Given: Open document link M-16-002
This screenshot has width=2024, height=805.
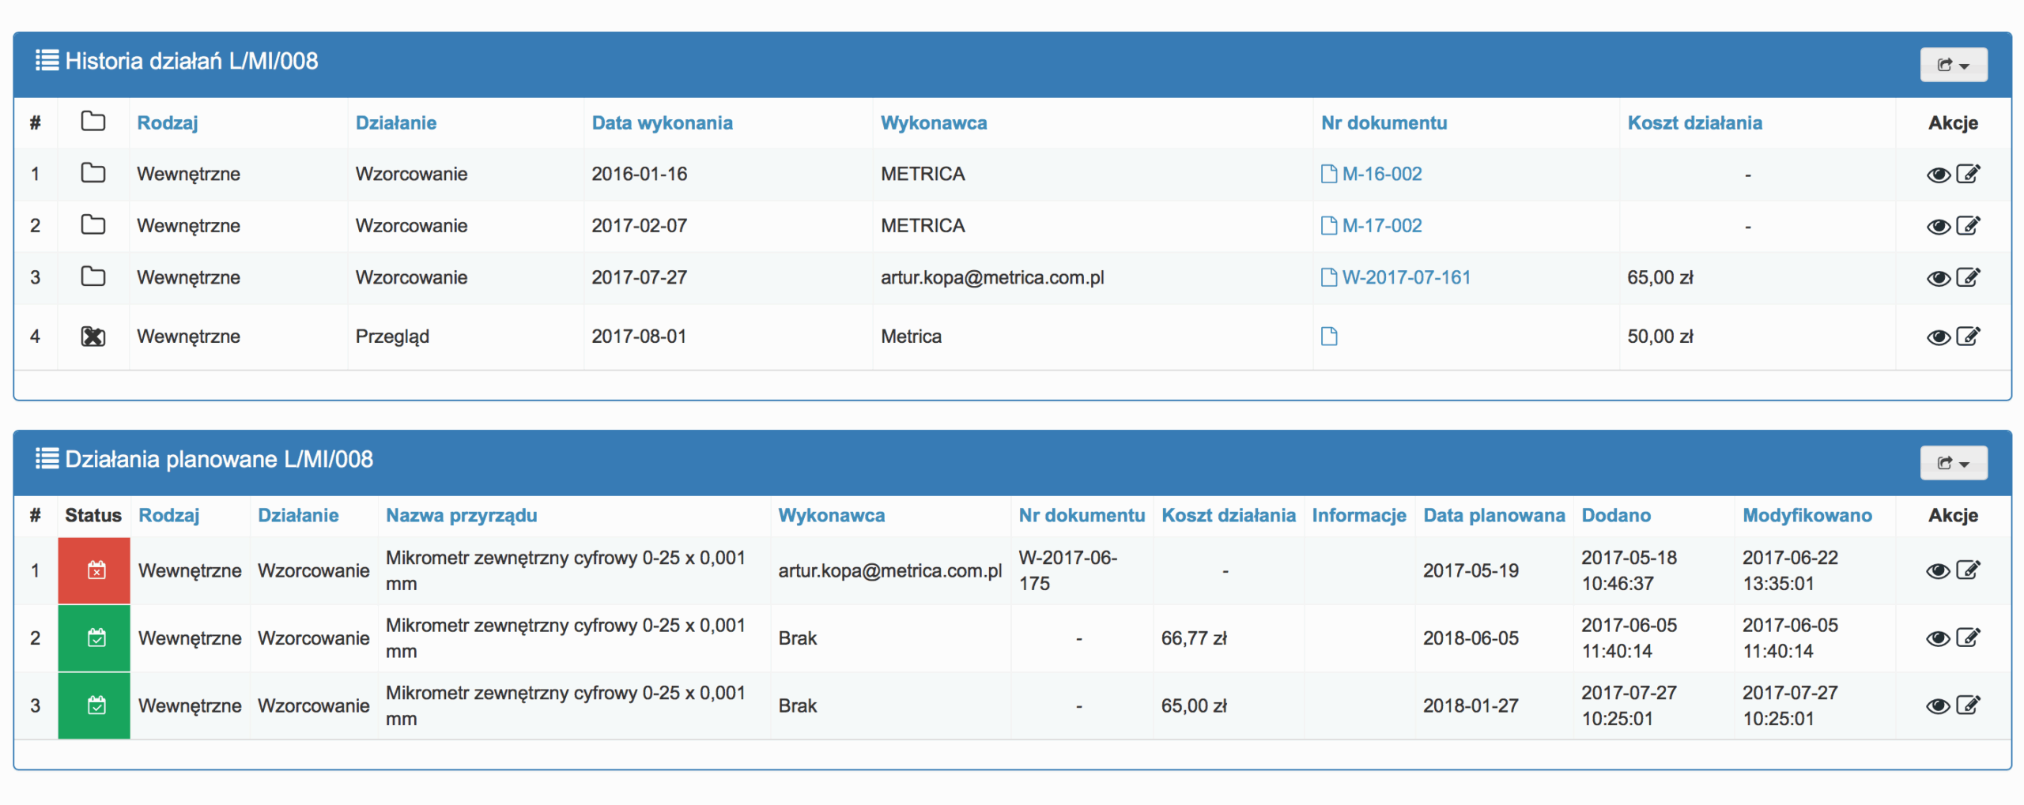Looking at the screenshot, I should [x=1381, y=174].
